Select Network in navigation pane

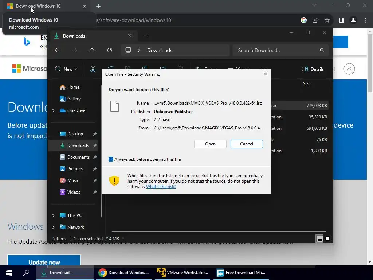75,227
